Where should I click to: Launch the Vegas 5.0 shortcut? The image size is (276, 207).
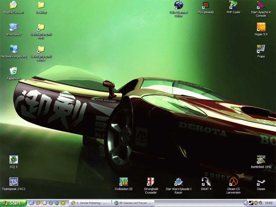pyautogui.click(x=261, y=27)
